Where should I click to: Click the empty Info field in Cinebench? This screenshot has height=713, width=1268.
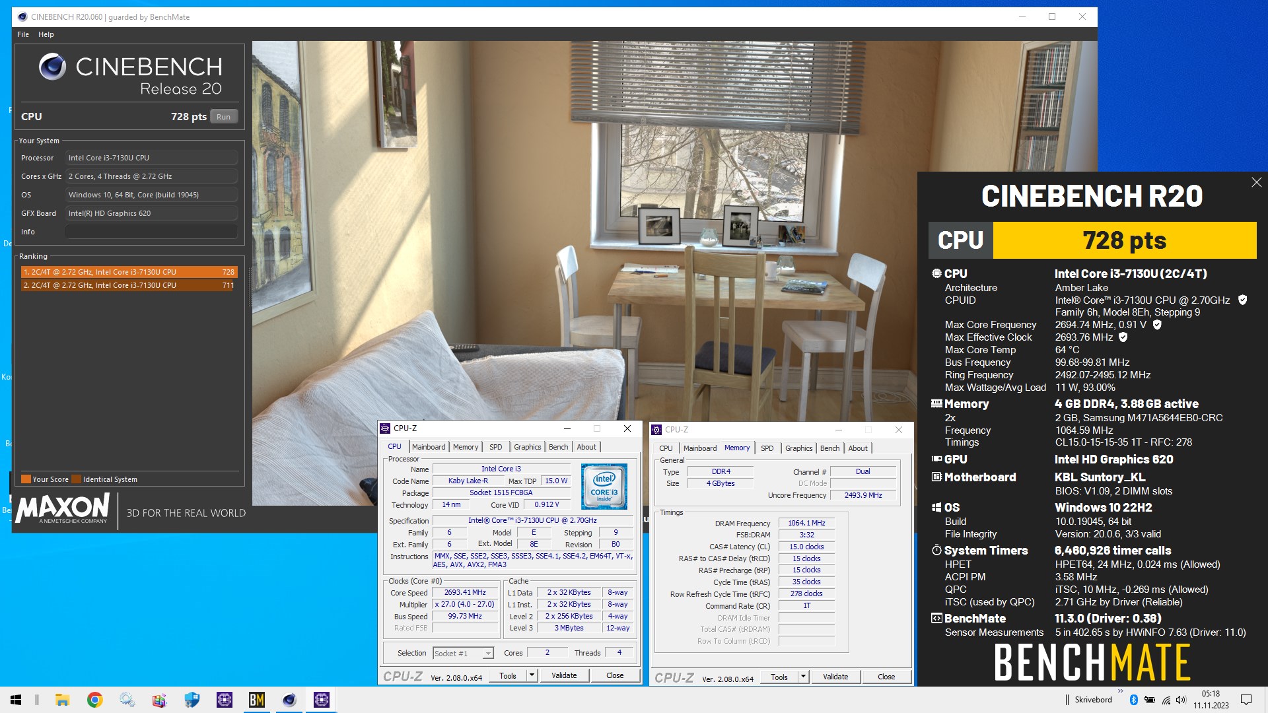pos(151,232)
